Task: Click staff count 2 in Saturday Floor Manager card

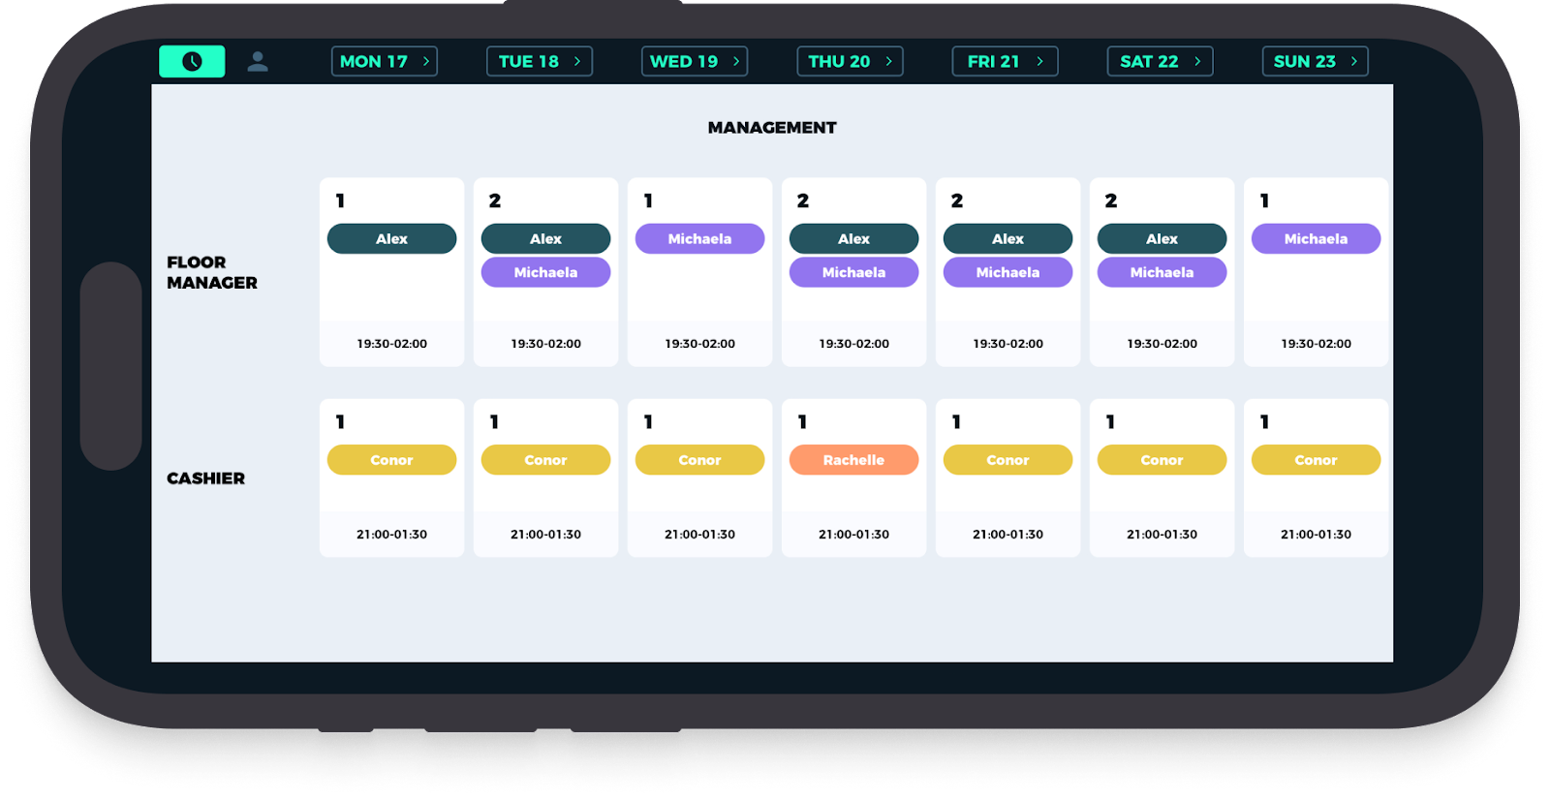Action: tap(1111, 200)
